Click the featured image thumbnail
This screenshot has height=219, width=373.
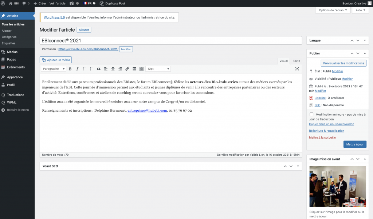tap(338, 187)
